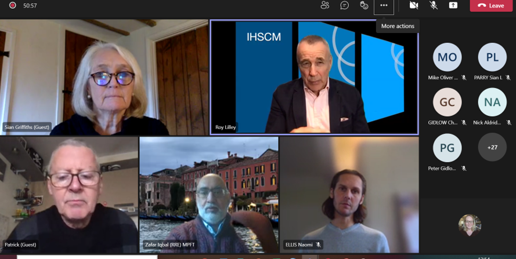Screen dimensions: 516x259
Task: Select ELLIS Naomi video tile
Action: (349, 195)
